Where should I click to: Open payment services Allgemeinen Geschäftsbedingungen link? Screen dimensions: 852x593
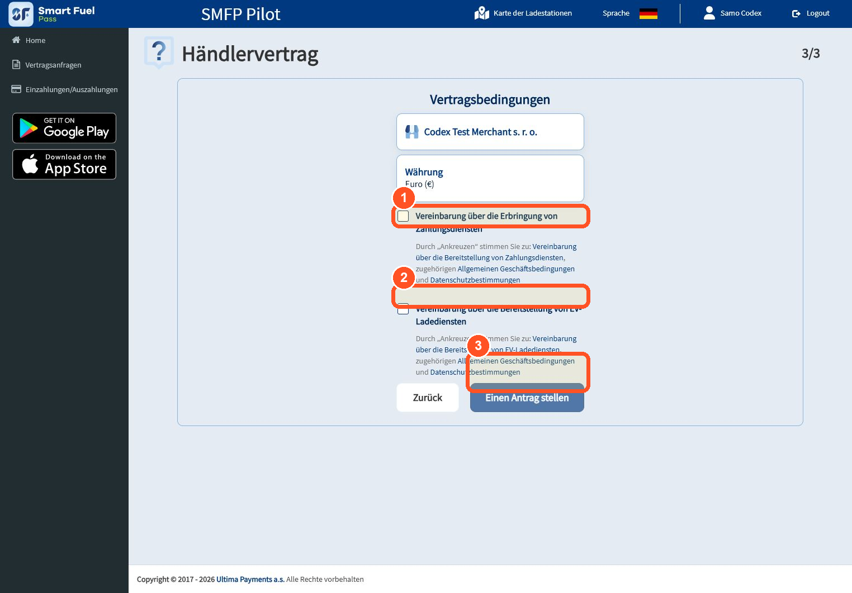click(516, 269)
